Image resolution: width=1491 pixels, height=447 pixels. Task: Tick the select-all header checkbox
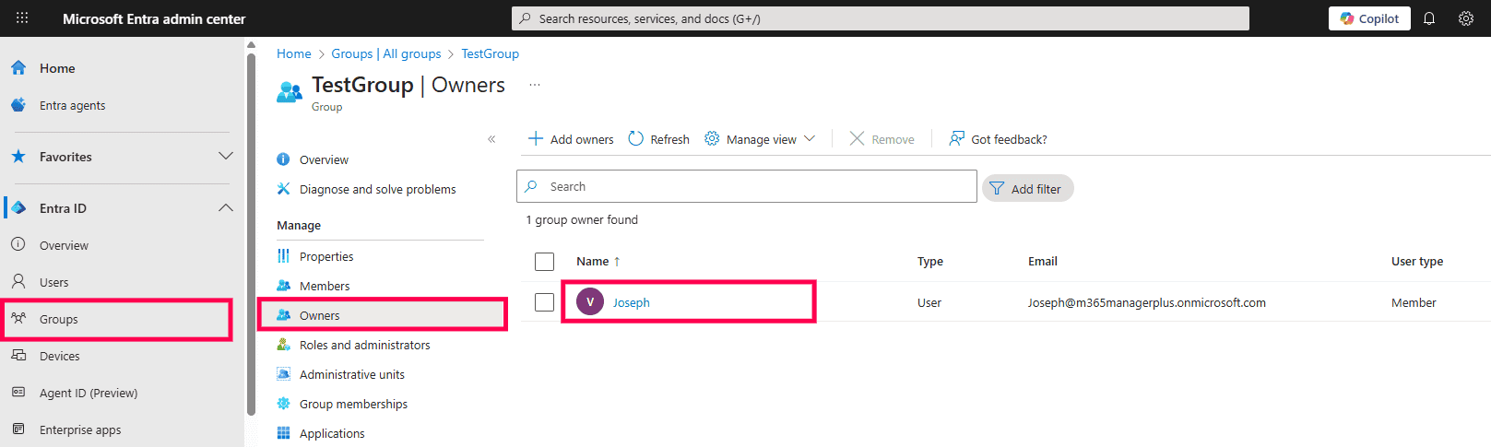pos(544,262)
